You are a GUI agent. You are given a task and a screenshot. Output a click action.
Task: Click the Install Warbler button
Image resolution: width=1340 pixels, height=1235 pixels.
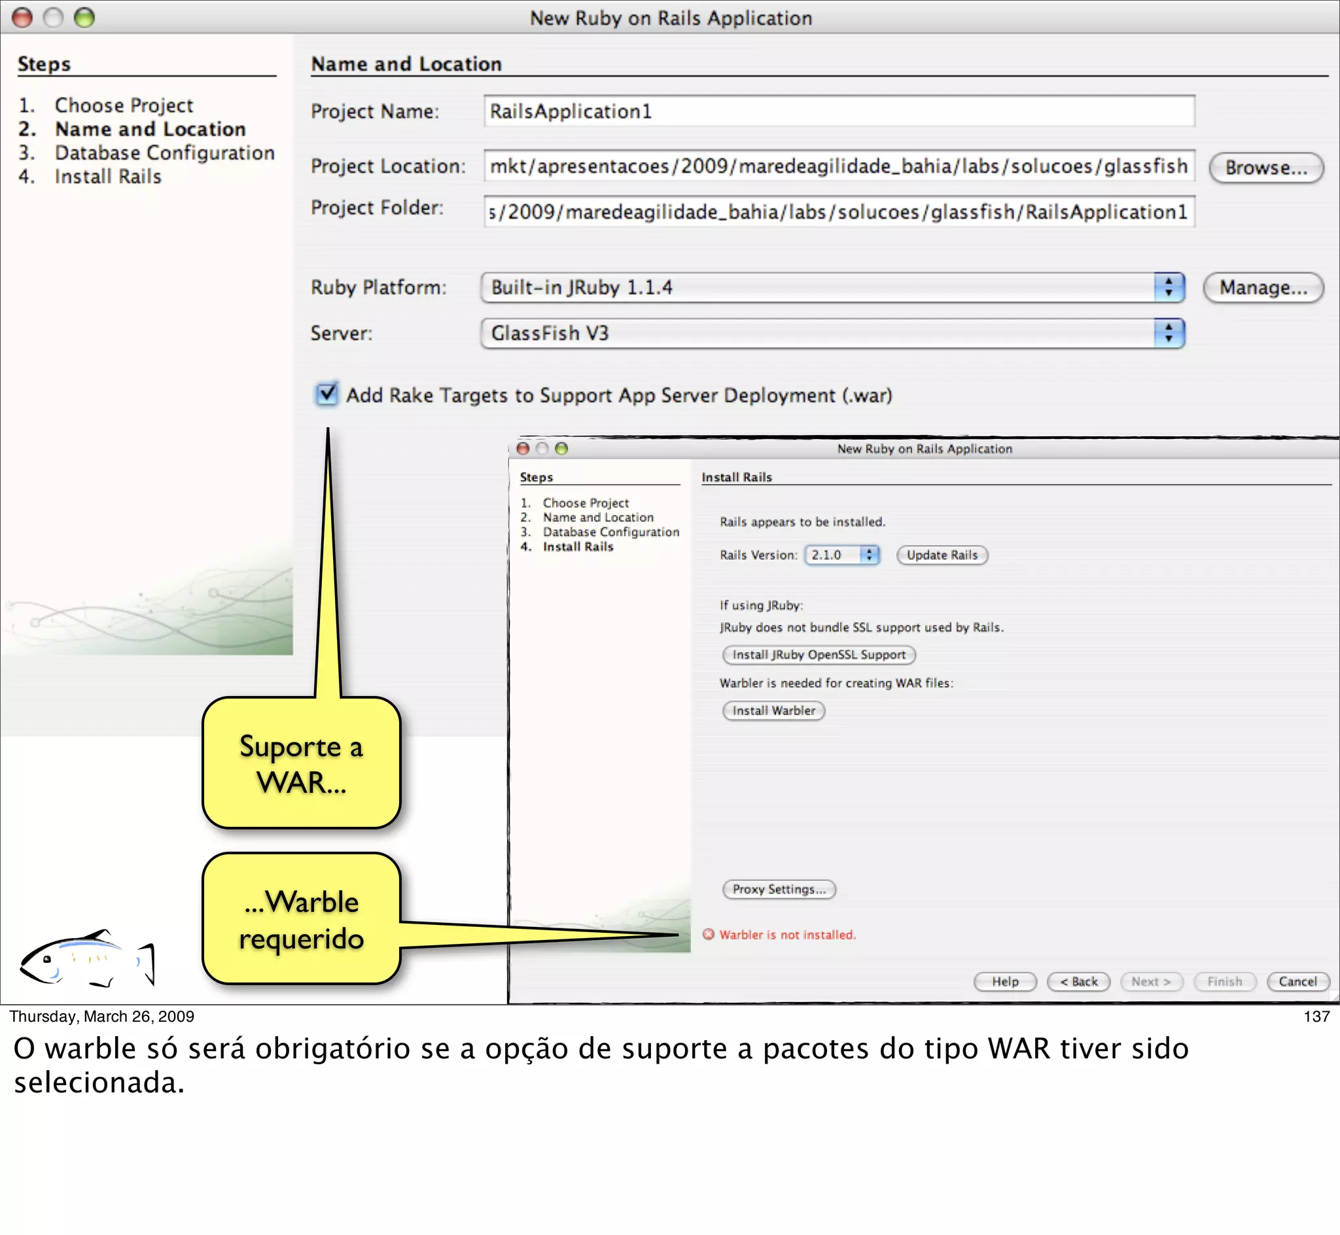pos(773,710)
